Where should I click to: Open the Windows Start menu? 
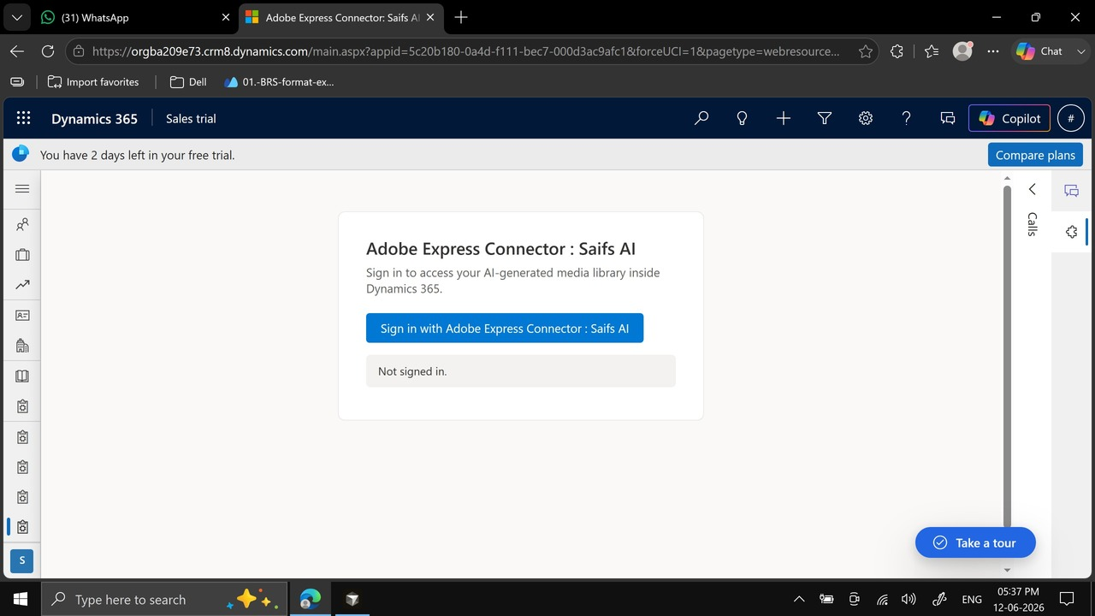(x=21, y=599)
